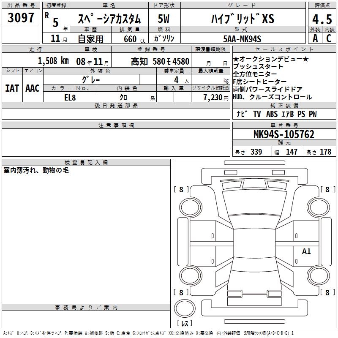Click the damage code legend line

(148, 333)
